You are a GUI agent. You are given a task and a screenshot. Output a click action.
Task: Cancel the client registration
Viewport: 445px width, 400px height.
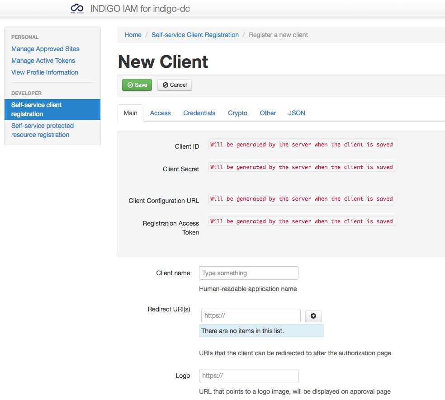click(x=175, y=85)
